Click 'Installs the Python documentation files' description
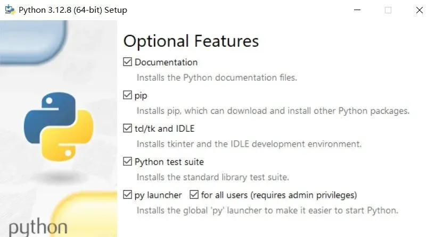 pyautogui.click(x=217, y=78)
